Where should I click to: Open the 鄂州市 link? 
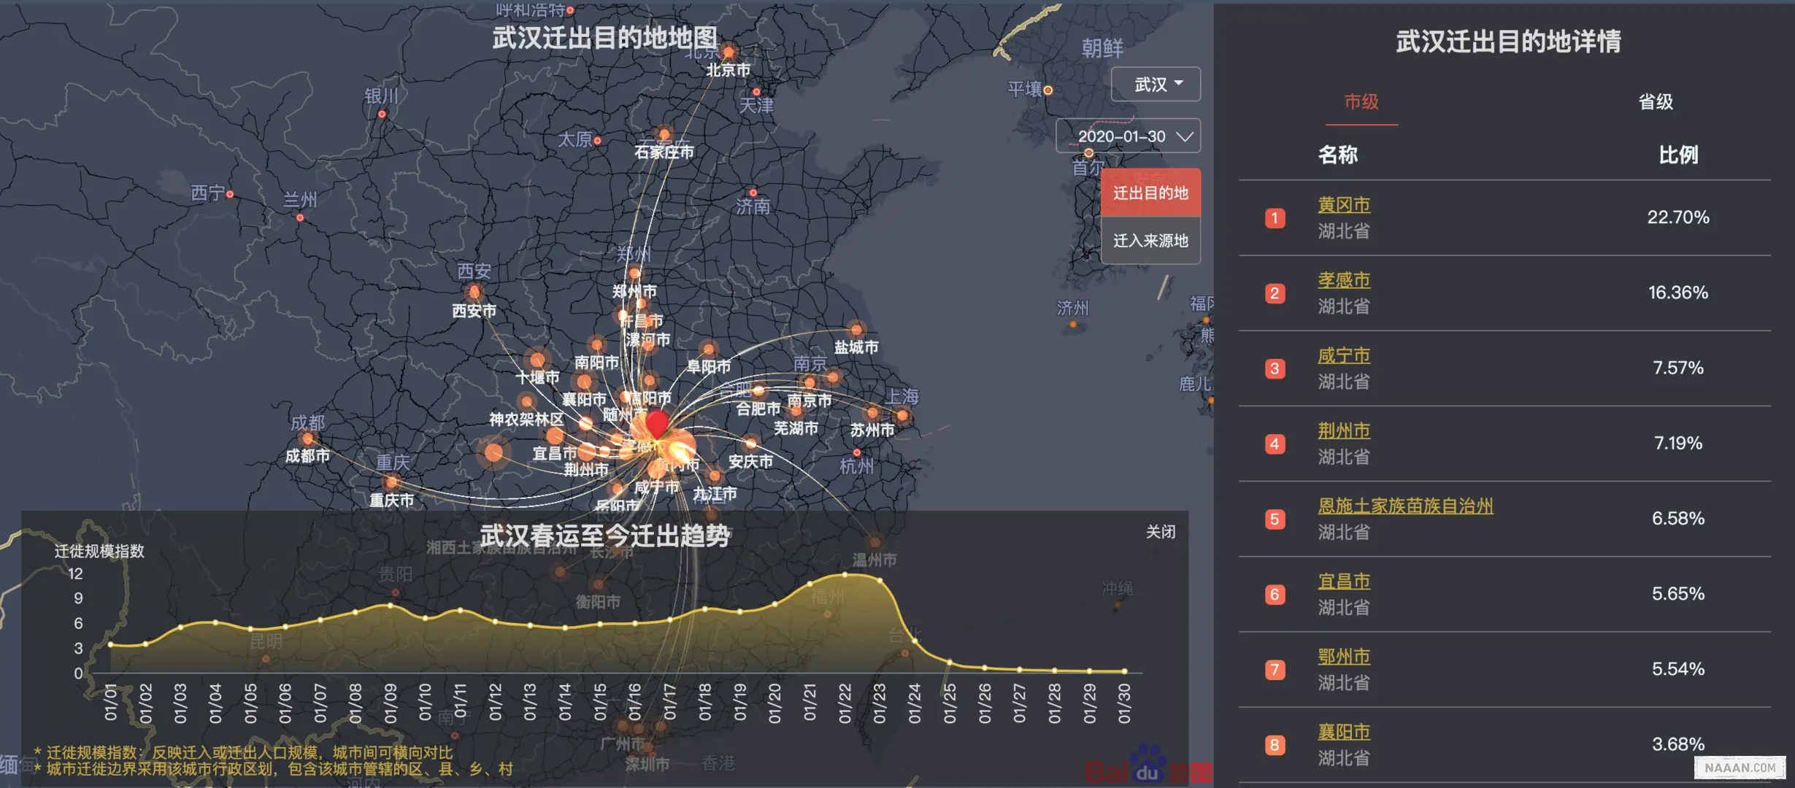tap(1344, 656)
